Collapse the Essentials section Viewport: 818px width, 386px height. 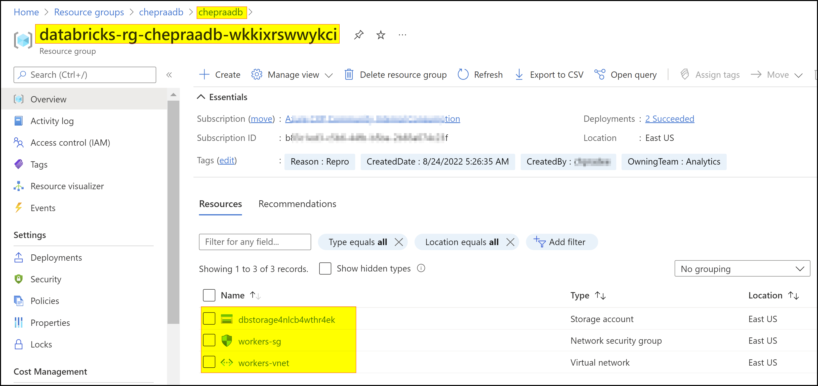point(201,97)
